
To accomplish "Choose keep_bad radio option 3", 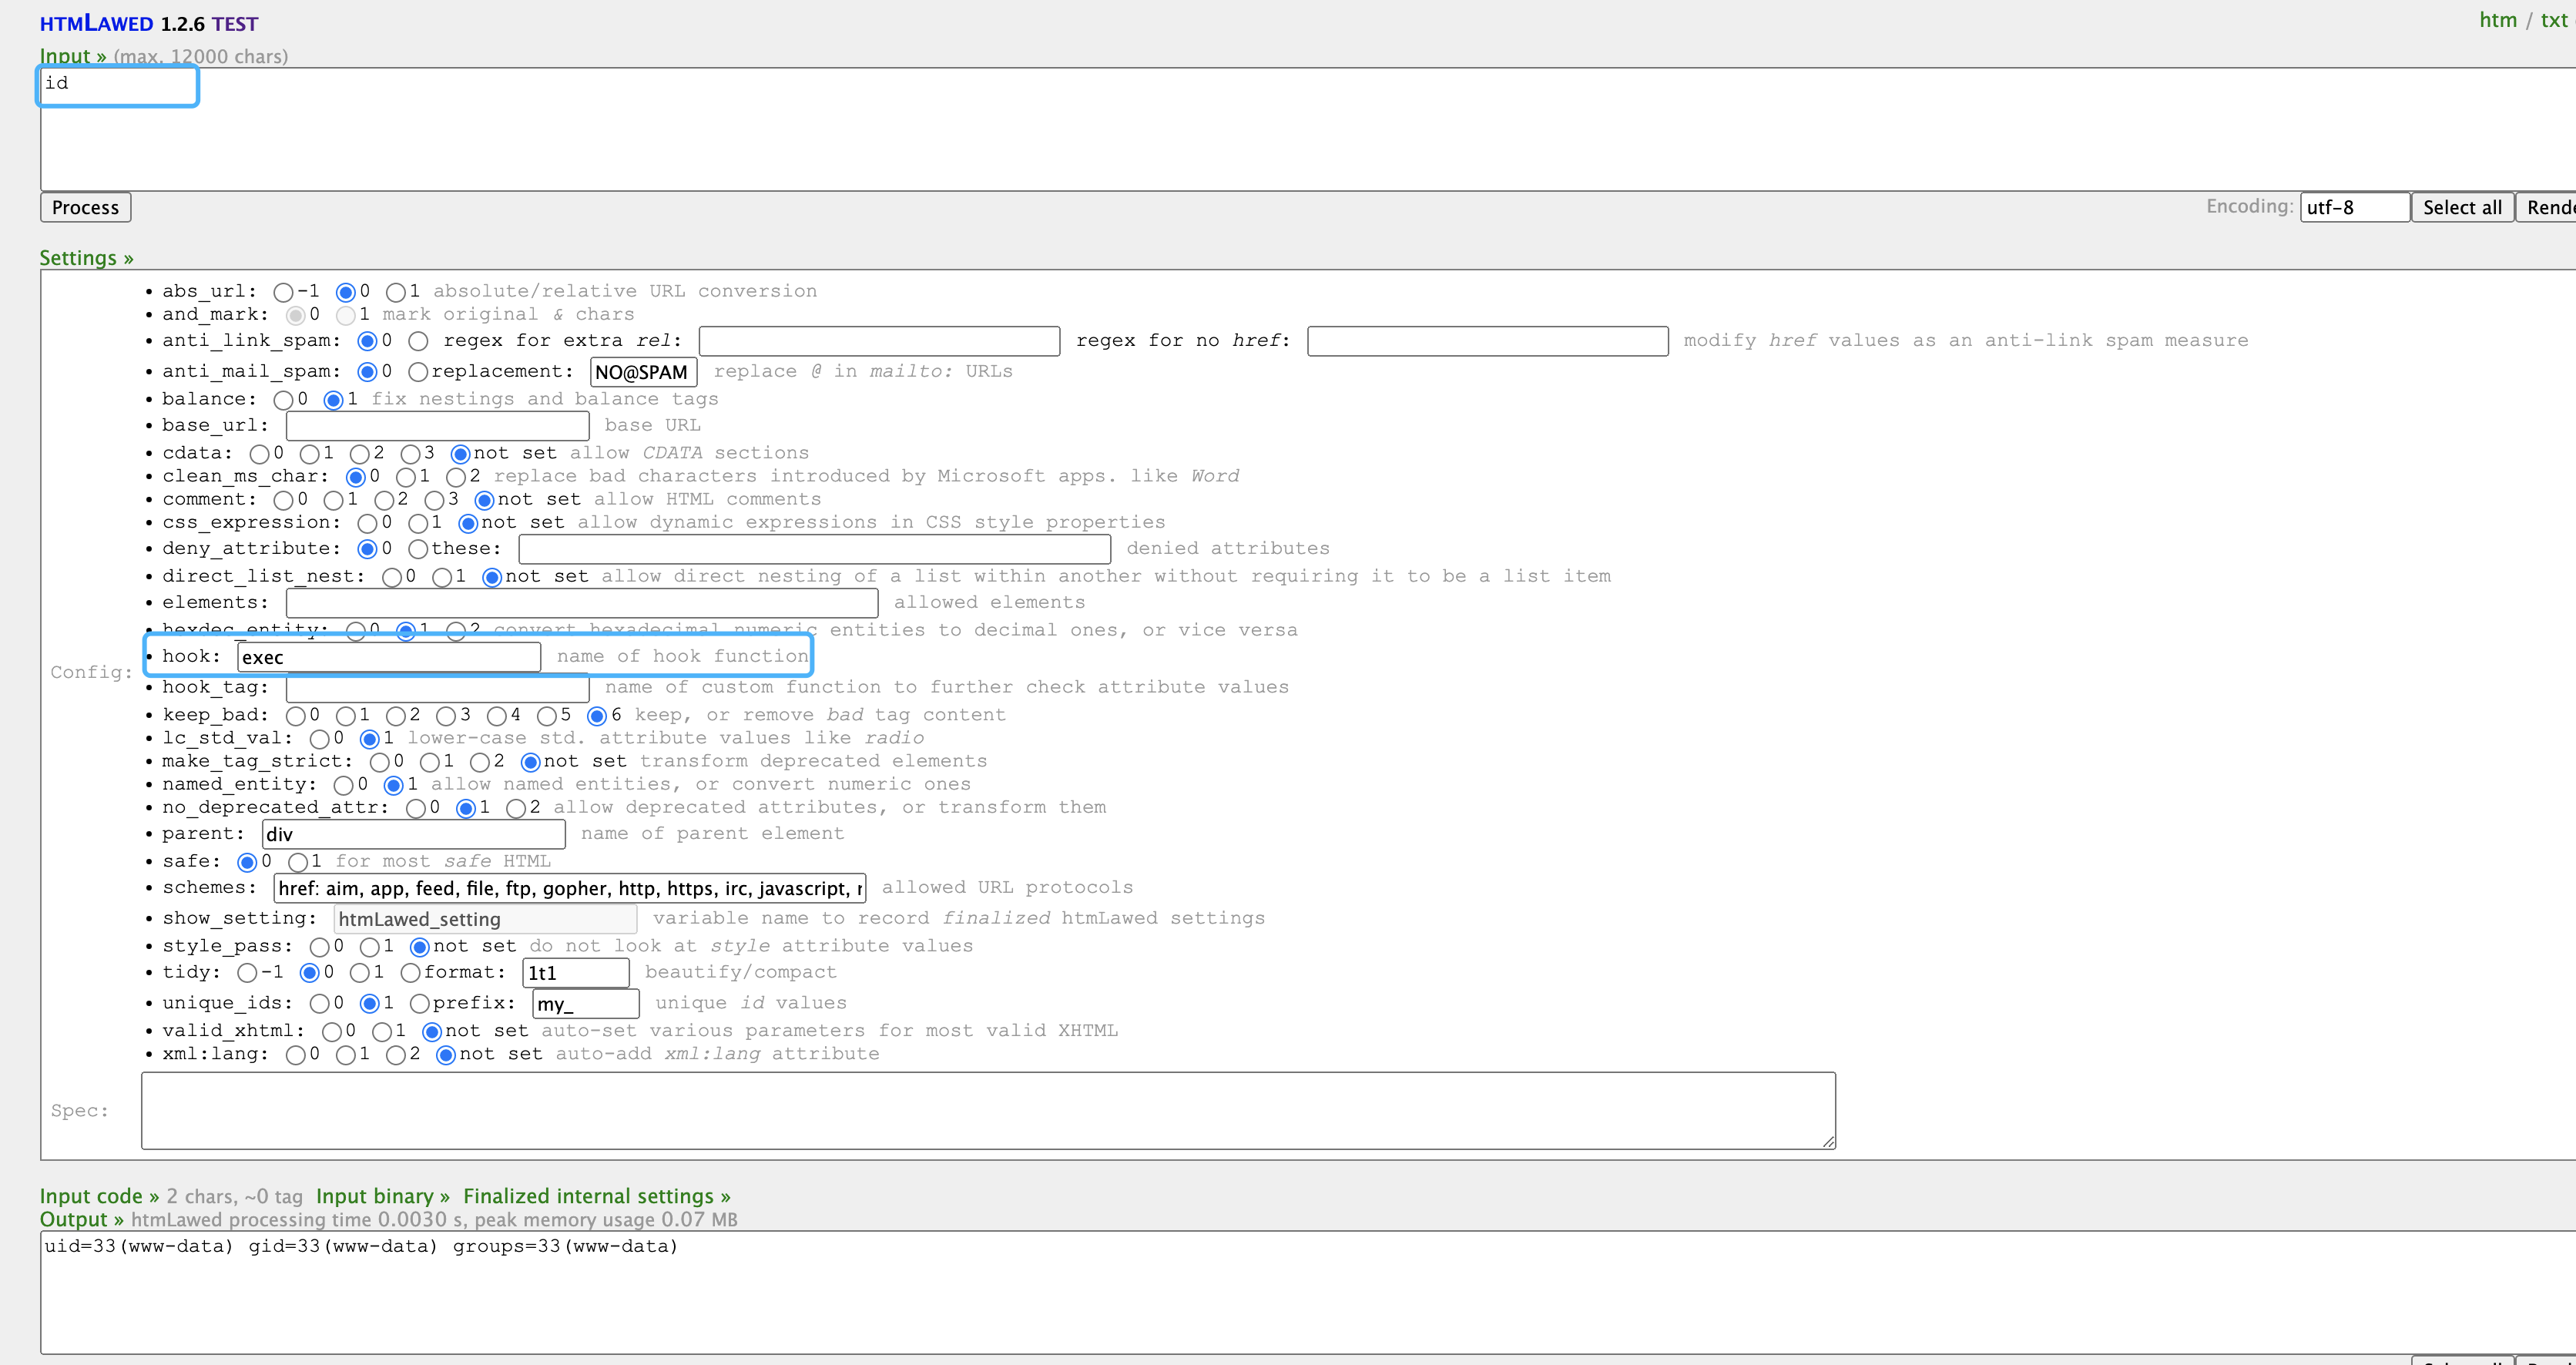I will 446,716.
